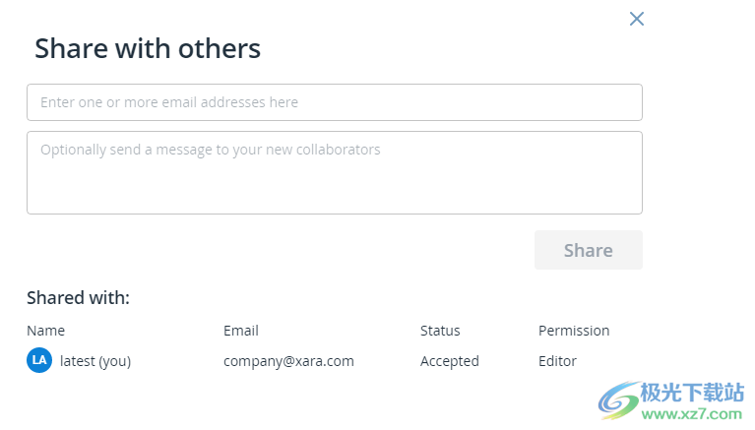Image resolution: width=755 pixels, height=430 pixels.
Task: Open the Editor permission setting
Action: 557,361
